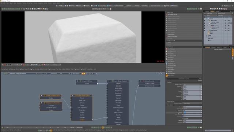Select Diffuse input on Octane Glossy Material node
234x132 pixels.
[118, 84]
